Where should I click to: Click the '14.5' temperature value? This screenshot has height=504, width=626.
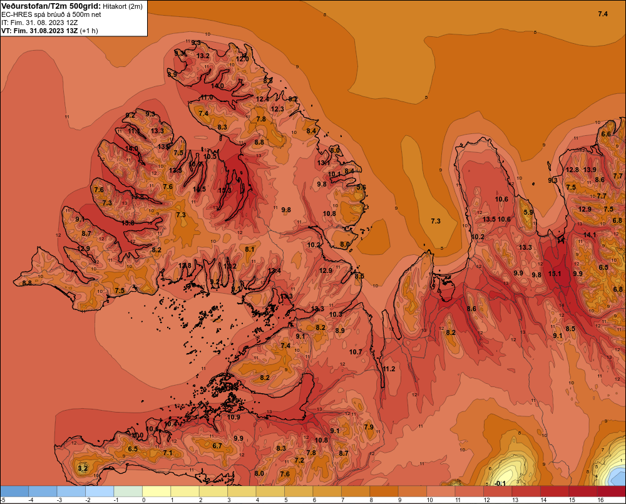pyautogui.click(x=199, y=189)
